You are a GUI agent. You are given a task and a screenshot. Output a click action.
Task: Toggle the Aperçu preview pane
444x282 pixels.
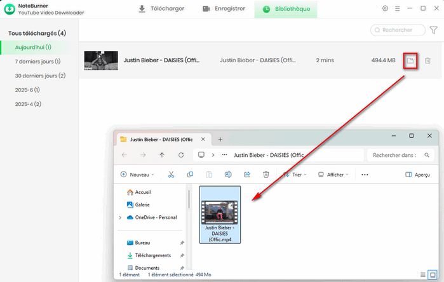tap(418, 175)
